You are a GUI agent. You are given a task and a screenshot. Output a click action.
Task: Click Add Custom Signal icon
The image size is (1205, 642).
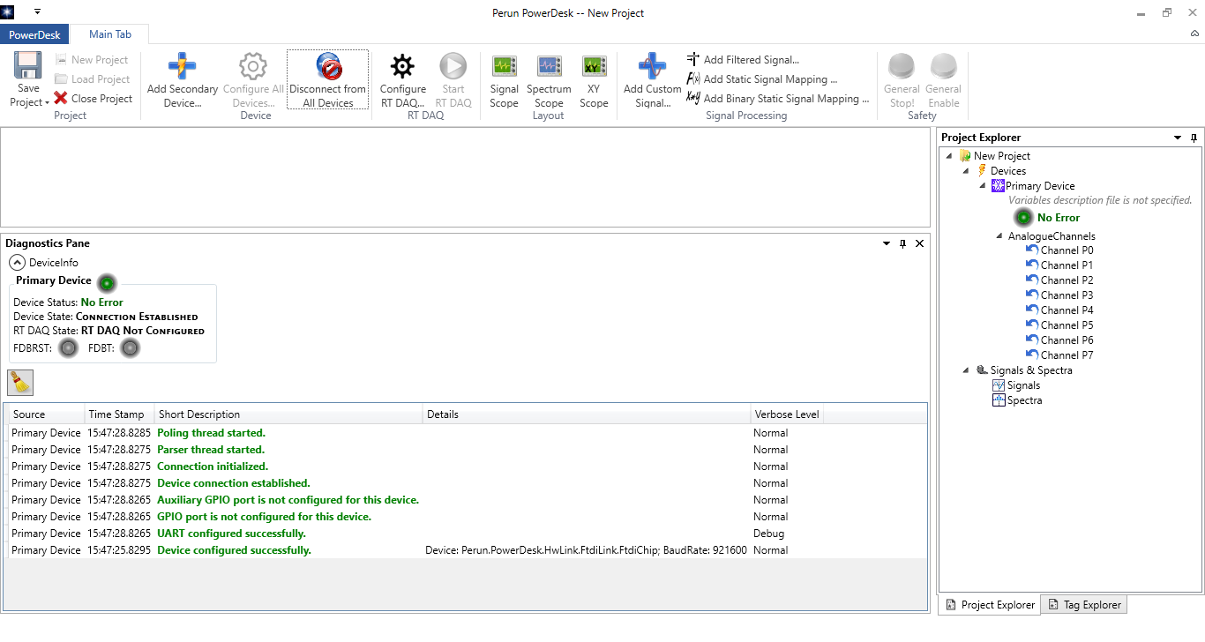pos(652,67)
